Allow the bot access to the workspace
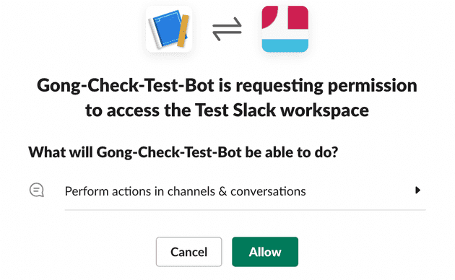This screenshot has height=280, width=455. coord(265,252)
